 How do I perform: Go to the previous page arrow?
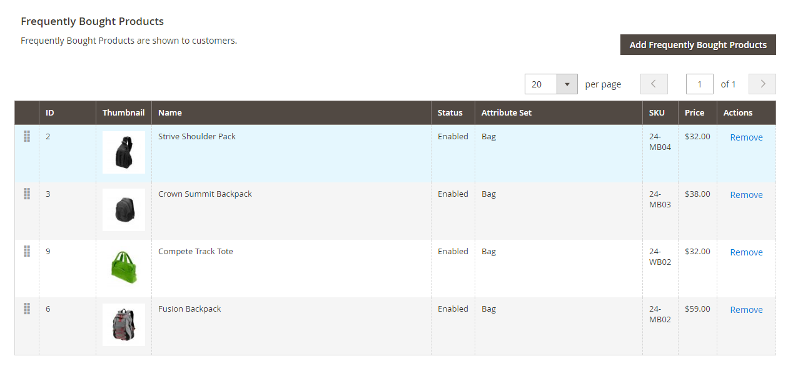tap(654, 84)
